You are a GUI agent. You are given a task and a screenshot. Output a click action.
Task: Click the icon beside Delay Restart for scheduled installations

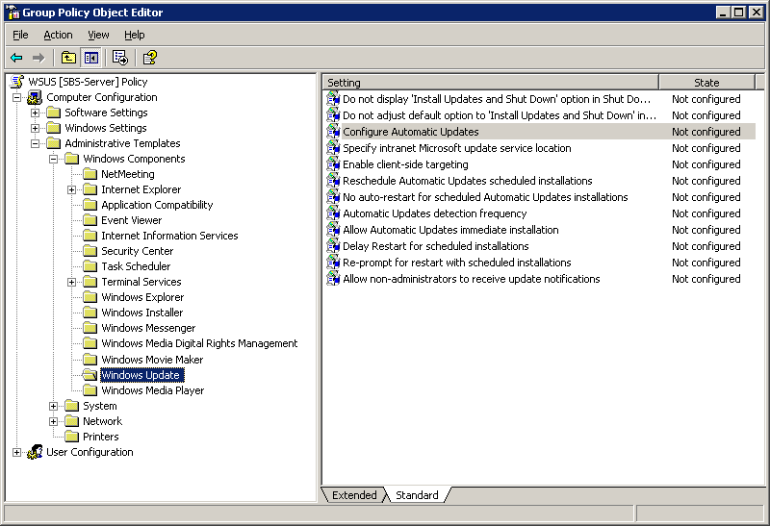pyautogui.click(x=333, y=246)
